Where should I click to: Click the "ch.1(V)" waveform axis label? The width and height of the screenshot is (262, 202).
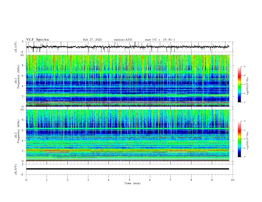point(16,47)
